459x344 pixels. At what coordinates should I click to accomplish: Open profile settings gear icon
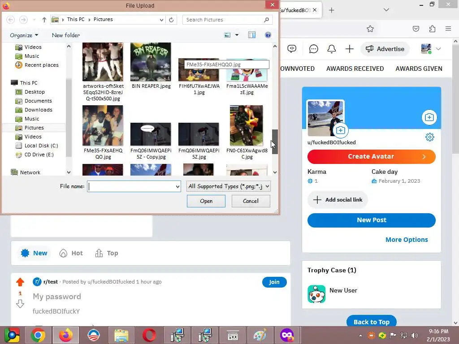point(430,137)
